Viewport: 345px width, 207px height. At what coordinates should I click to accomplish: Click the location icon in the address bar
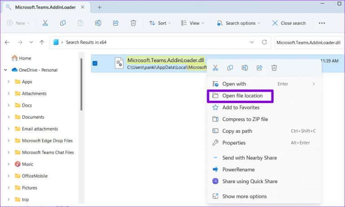56,42
